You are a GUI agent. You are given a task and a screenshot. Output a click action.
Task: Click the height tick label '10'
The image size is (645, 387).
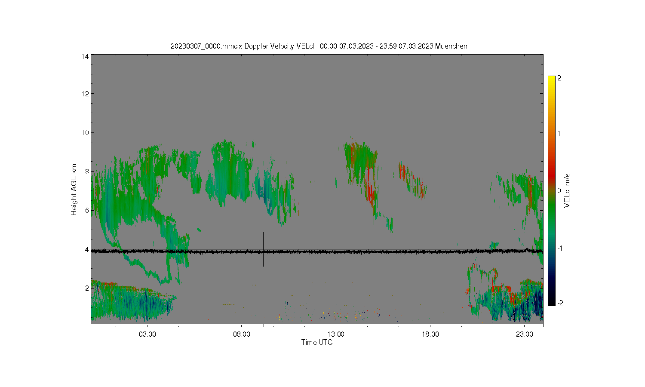(x=85, y=132)
